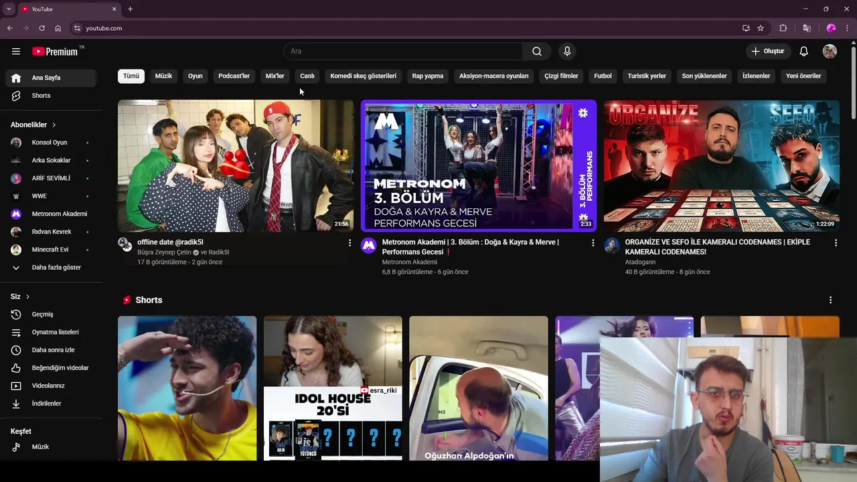Bookmark page with star icon

click(x=761, y=28)
